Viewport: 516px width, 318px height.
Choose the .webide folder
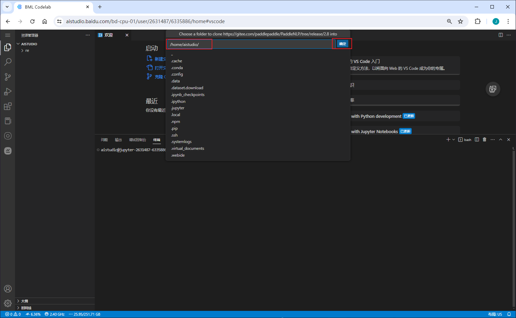click(258, 155)
